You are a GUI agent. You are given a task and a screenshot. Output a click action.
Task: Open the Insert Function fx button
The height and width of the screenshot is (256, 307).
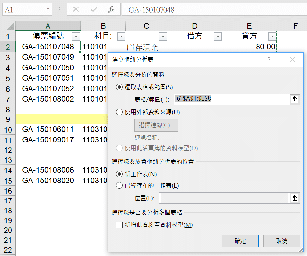(111, 9)
